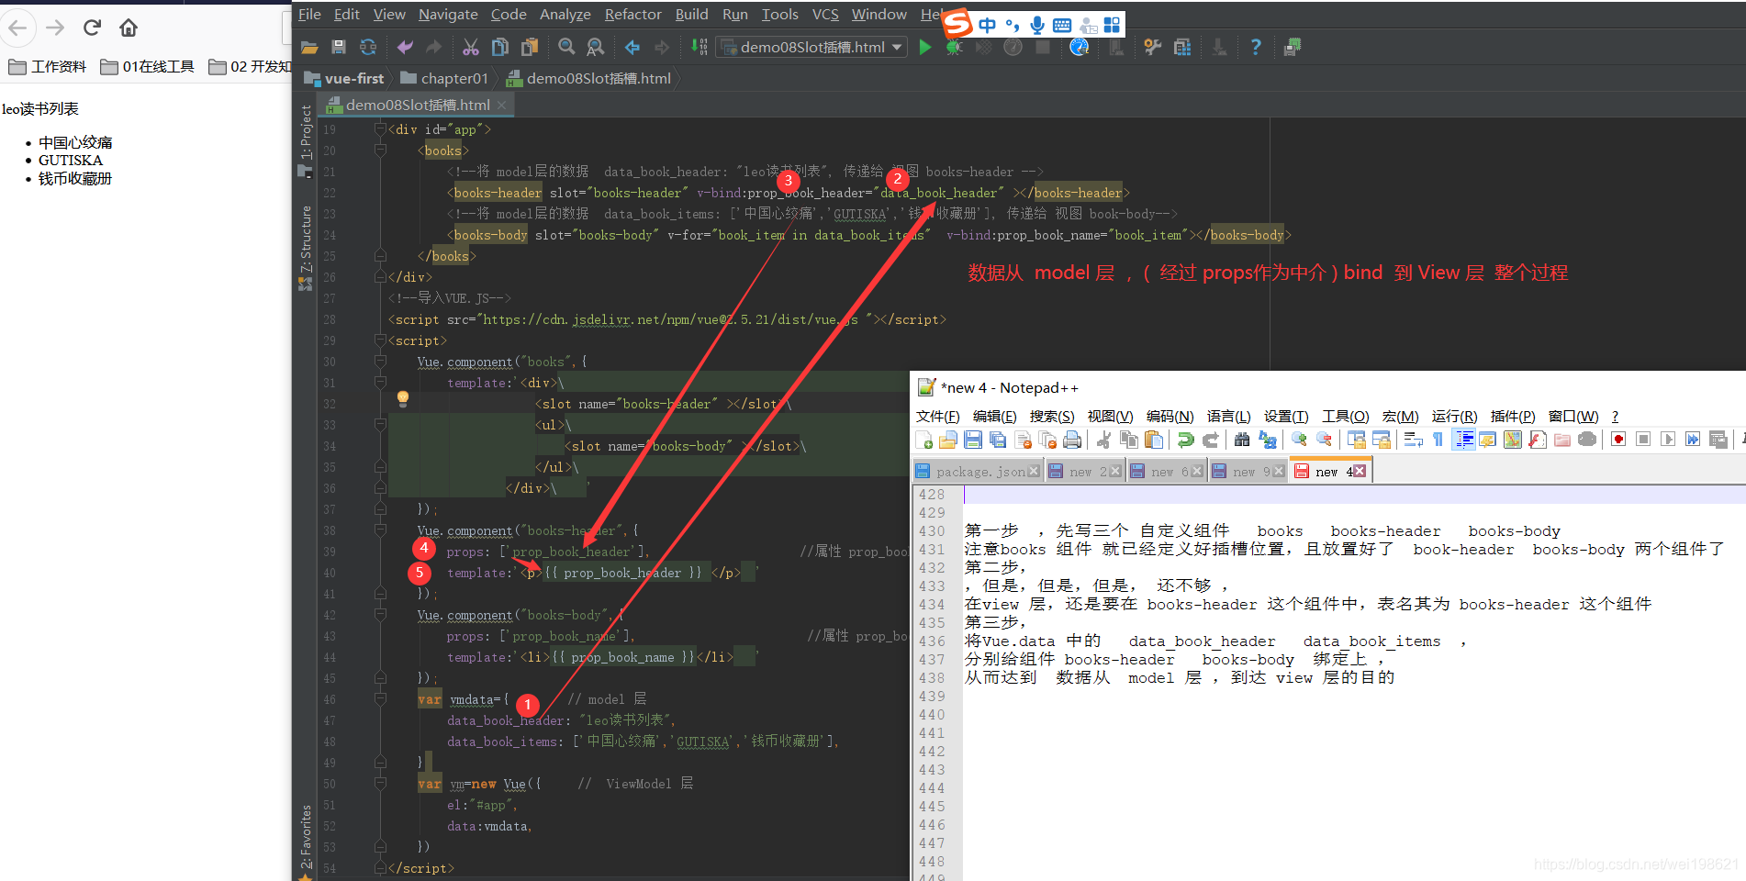
Task: Click the browser home button
Action: [129, 28]
